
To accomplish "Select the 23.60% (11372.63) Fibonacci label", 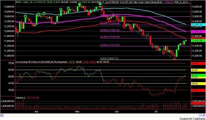I will tap(110, 45).
